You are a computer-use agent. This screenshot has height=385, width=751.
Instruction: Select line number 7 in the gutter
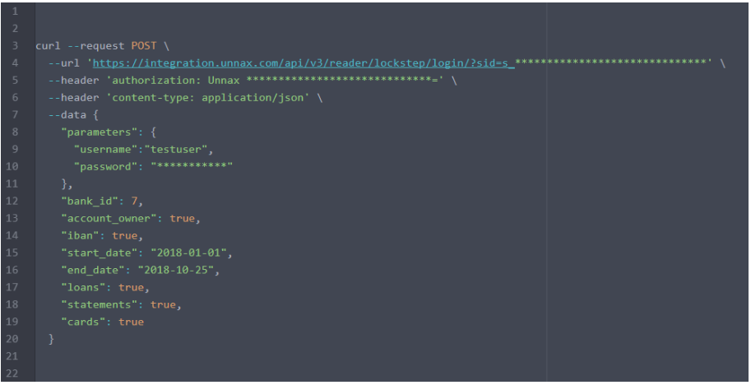tap(15, 115)
